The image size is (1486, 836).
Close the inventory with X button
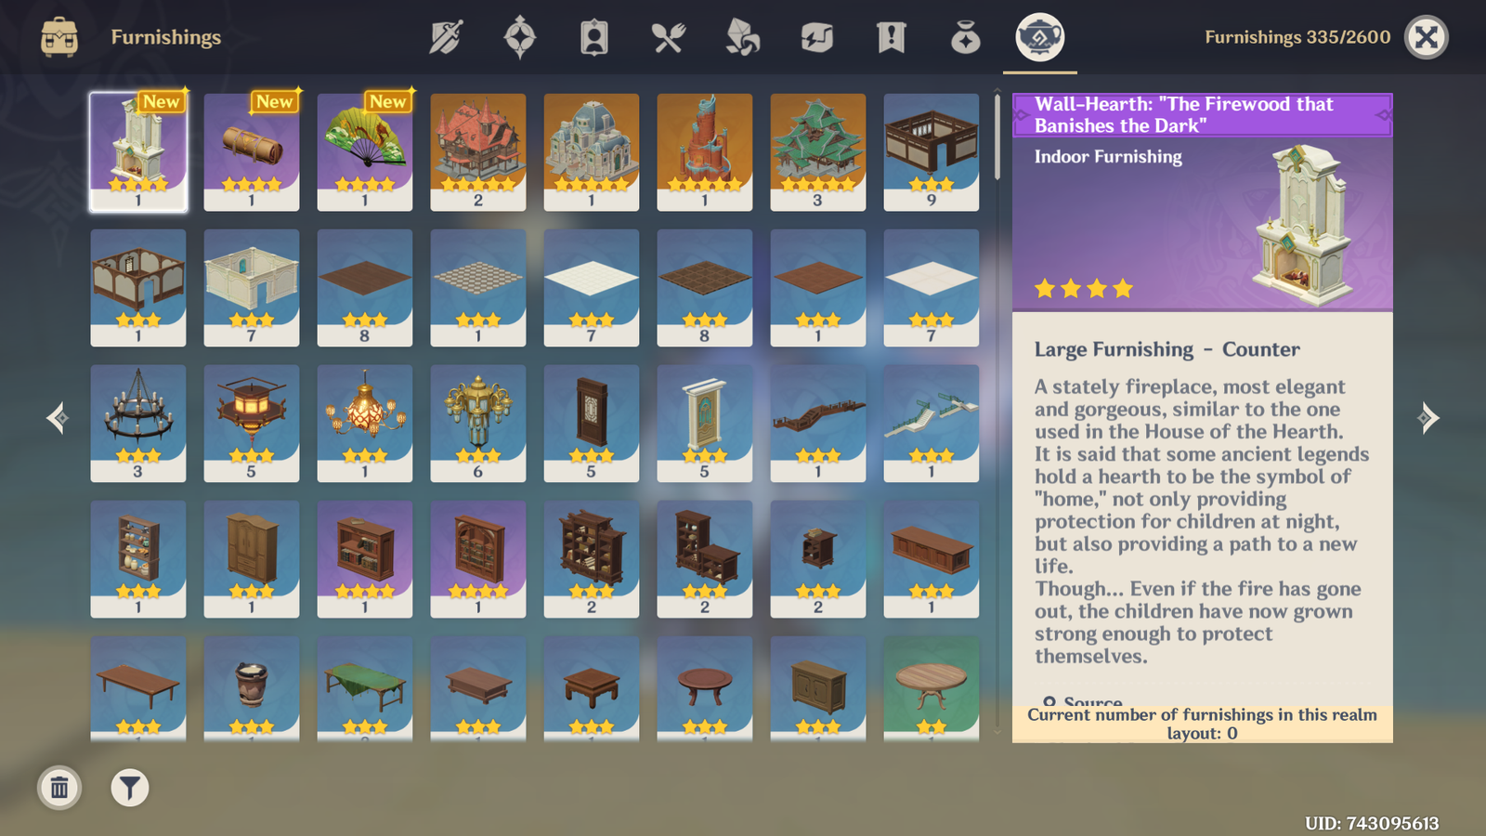coord(1427,38)
